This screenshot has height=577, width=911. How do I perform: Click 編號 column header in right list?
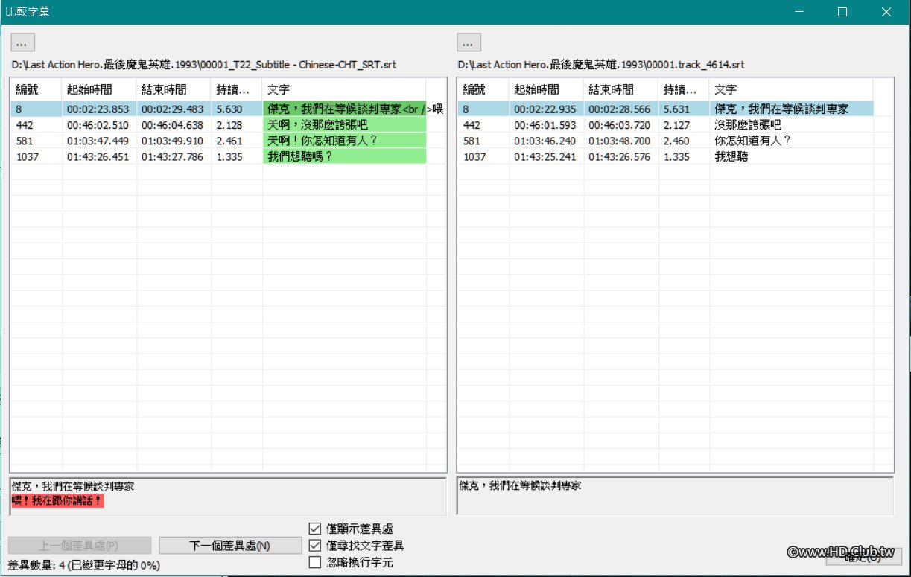(x=483, y=89)
